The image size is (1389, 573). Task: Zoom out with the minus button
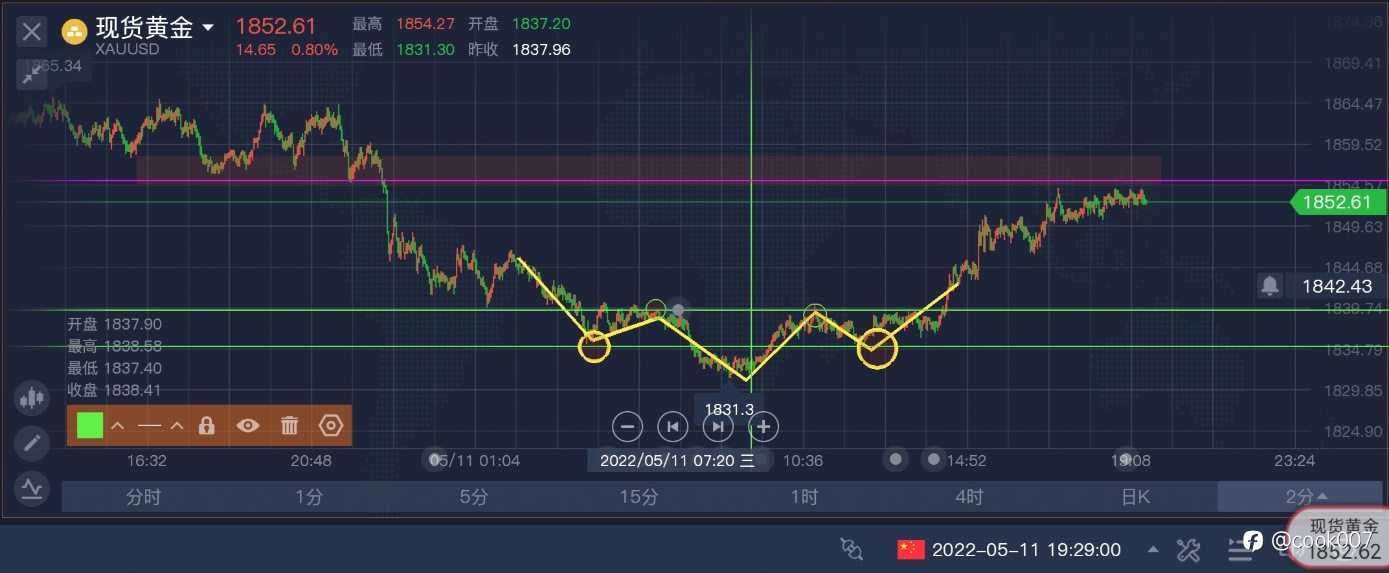click(627, 427)
